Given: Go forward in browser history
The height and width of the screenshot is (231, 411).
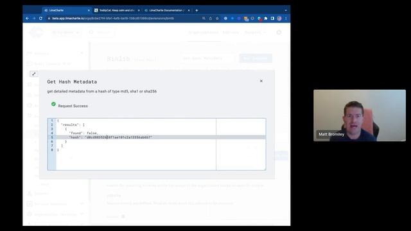Looking at the screenshot, I should [34, 19].
